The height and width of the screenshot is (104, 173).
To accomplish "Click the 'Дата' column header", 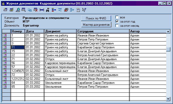I will tap(34, 31).
